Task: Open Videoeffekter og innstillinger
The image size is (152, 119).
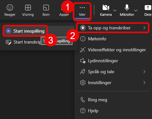Action: coord(113,50)
